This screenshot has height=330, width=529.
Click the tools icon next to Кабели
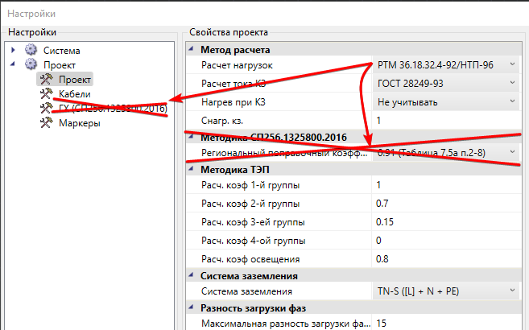click(46, 93)
